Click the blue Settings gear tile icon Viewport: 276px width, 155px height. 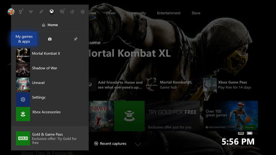click(x=23, y=100)
